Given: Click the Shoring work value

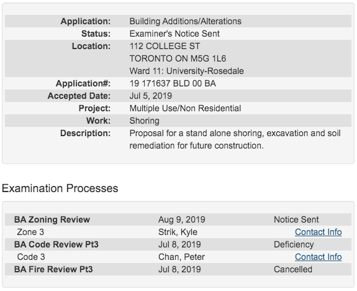Looking at the screenshot, I should pyautogui.click(x=144, y=121).
